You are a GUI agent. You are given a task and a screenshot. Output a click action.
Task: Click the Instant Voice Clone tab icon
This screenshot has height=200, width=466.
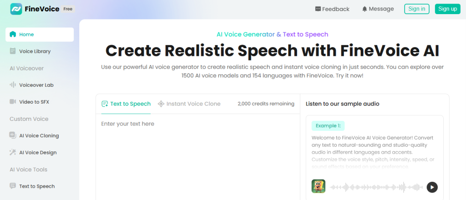coord(161,104)
